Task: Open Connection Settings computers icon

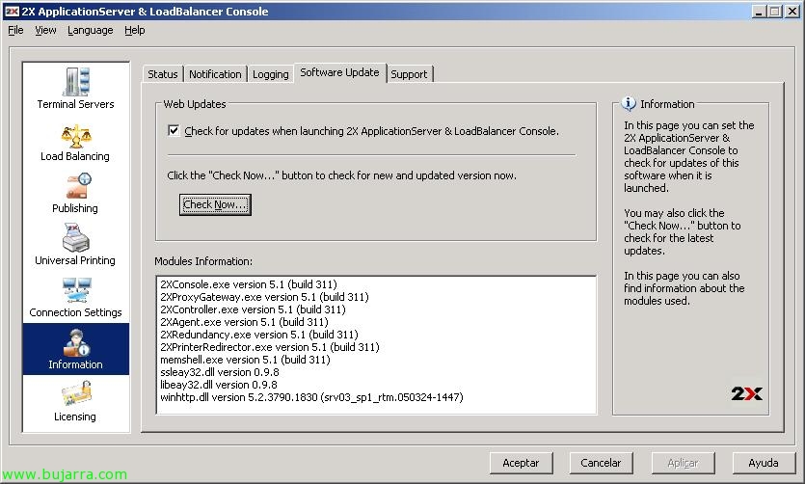Action: click(x=76, y=290)
